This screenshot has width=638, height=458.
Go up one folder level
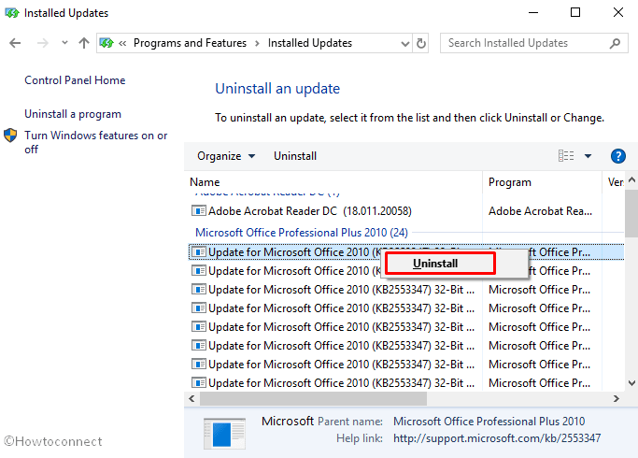coord(84,43)
